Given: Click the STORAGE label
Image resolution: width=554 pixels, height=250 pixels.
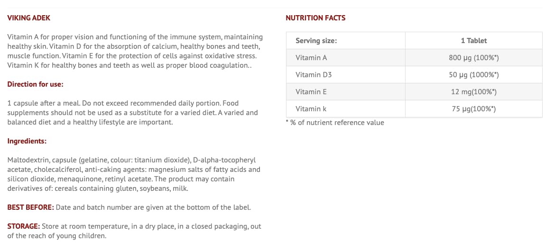Looking at the screenshot, I should pyautogui.click(x=23, y=226).
